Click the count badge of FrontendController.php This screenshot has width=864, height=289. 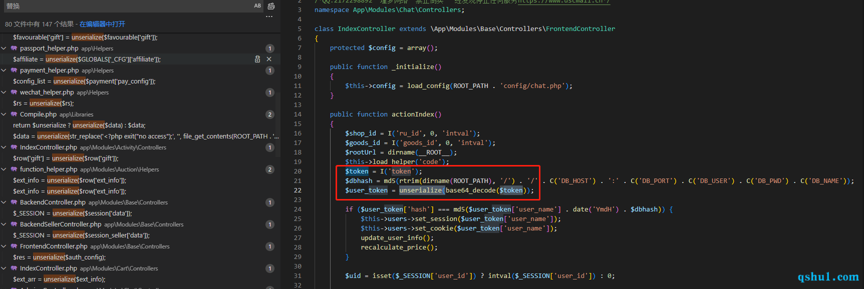click(x=270, y=246)
